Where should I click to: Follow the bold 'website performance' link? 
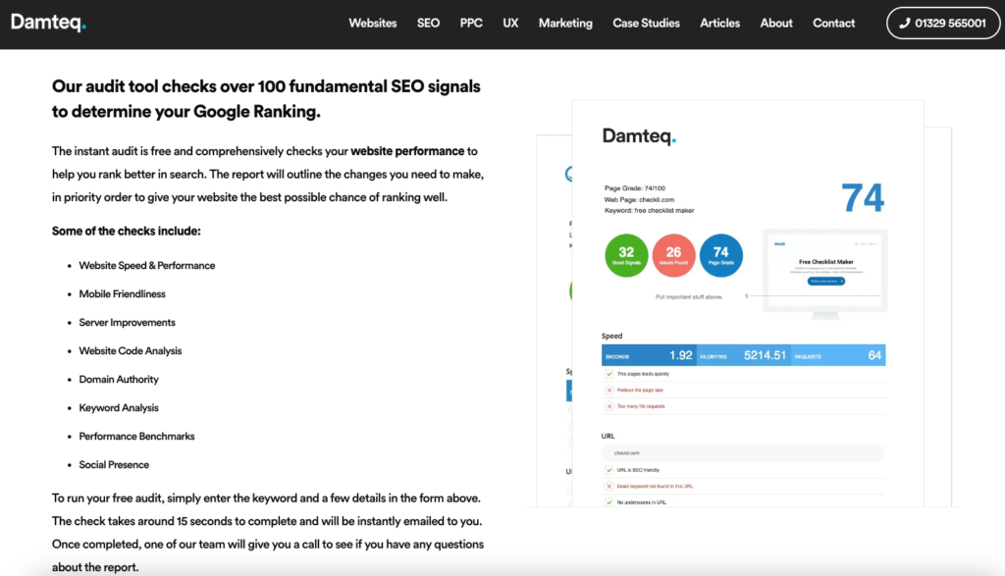[407, 151]
